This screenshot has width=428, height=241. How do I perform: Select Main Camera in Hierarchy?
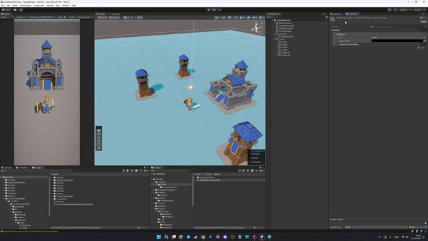(285, 23)
